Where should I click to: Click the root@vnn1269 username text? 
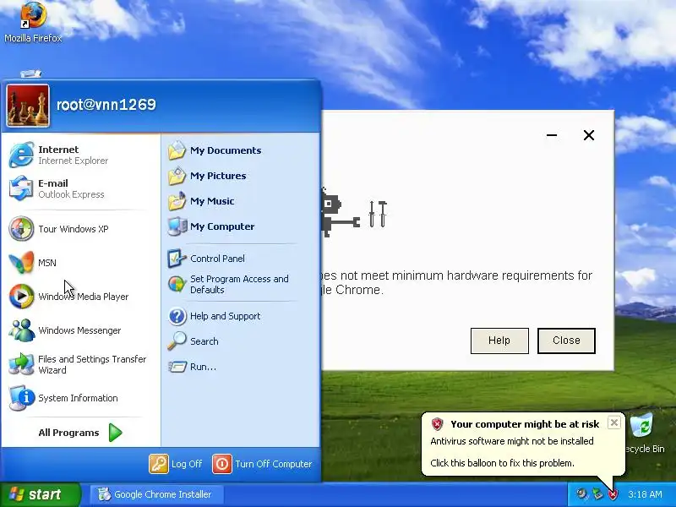(x=106, y=105)
